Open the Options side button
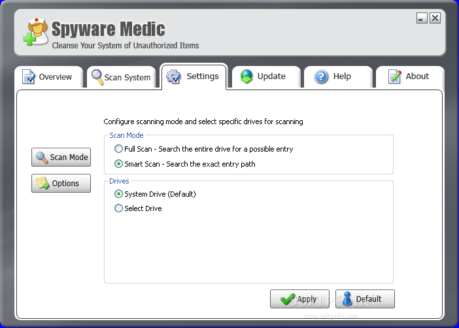 61,183
